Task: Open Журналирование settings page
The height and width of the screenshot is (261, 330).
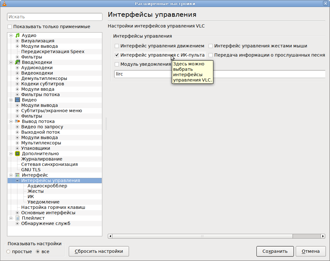Action: click(42, 159)
